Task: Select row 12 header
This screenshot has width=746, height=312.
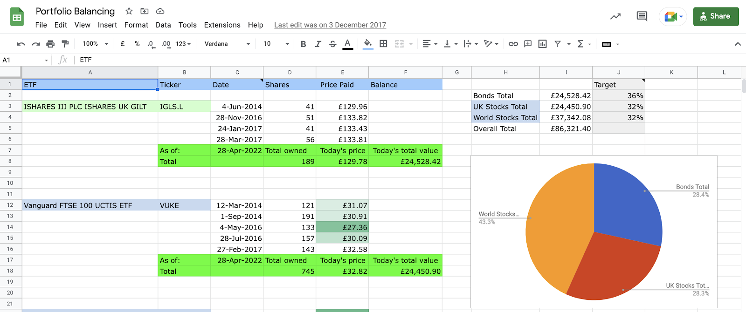Action: (x=10, y=205)
